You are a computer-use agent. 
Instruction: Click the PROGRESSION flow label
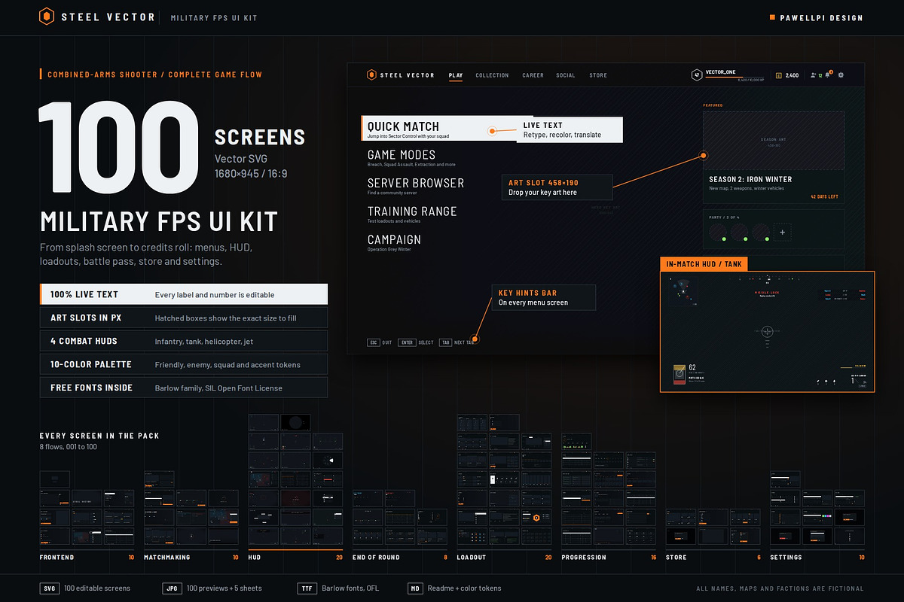584,558
